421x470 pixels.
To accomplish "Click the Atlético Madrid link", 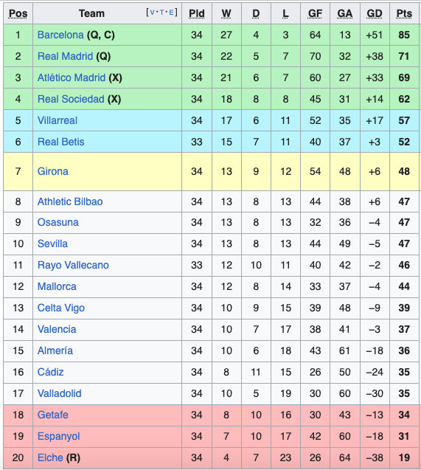I will click(72, 77).
